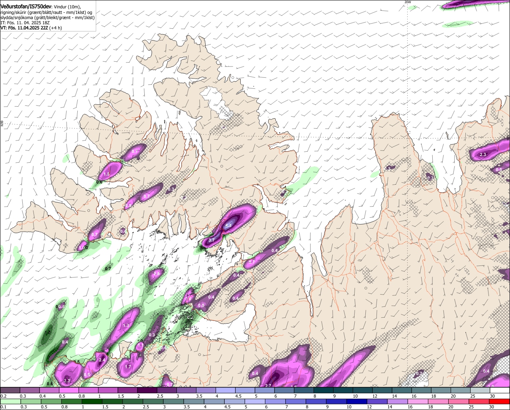510x410 pixels.
Task: Click the 4.3 precipitation value on the map
Action: click(228, 225)
